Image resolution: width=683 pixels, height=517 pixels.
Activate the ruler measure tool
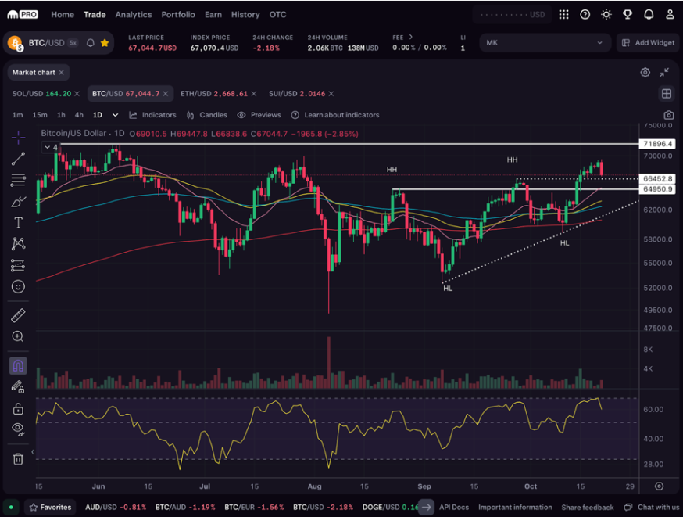tap(18, 315)
